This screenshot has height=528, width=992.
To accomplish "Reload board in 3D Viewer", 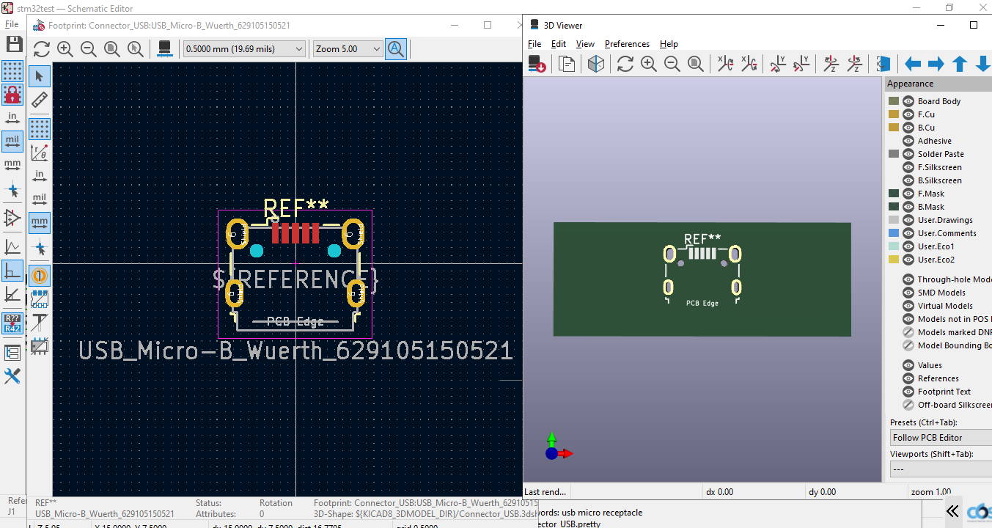I will click(x=625, y=64).
